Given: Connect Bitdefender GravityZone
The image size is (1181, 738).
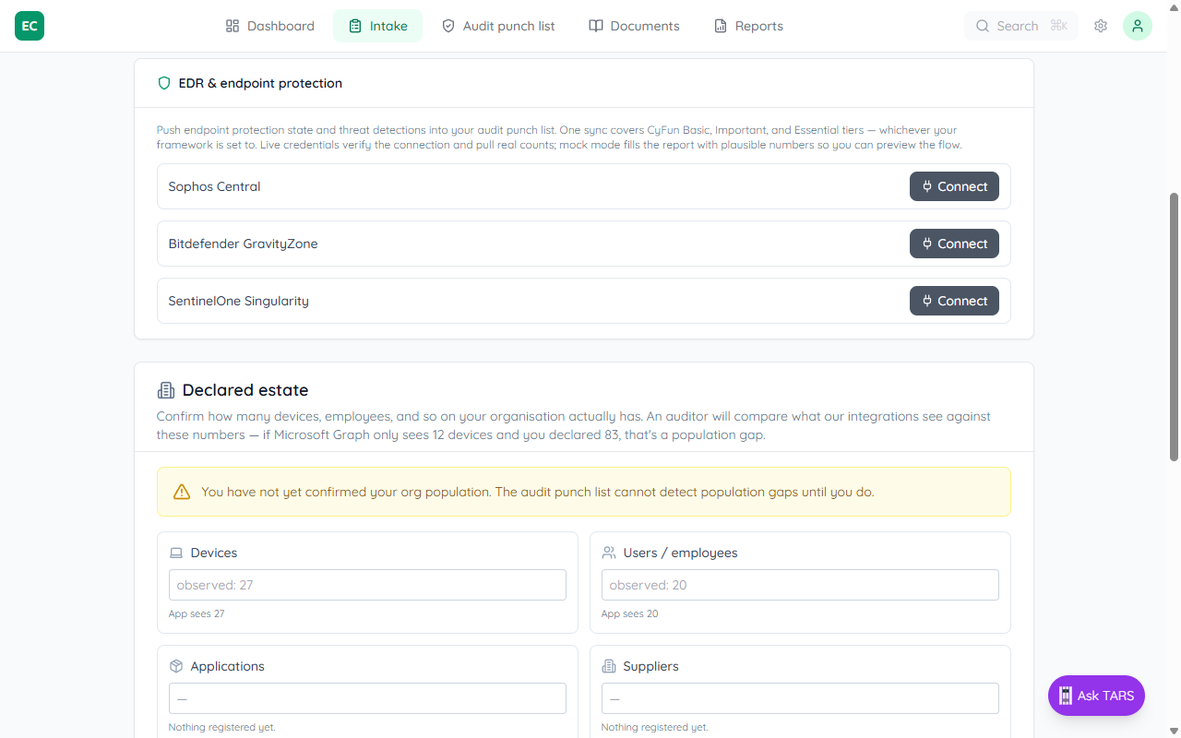Looking at the screenshot, I should [x=954, y=244].
